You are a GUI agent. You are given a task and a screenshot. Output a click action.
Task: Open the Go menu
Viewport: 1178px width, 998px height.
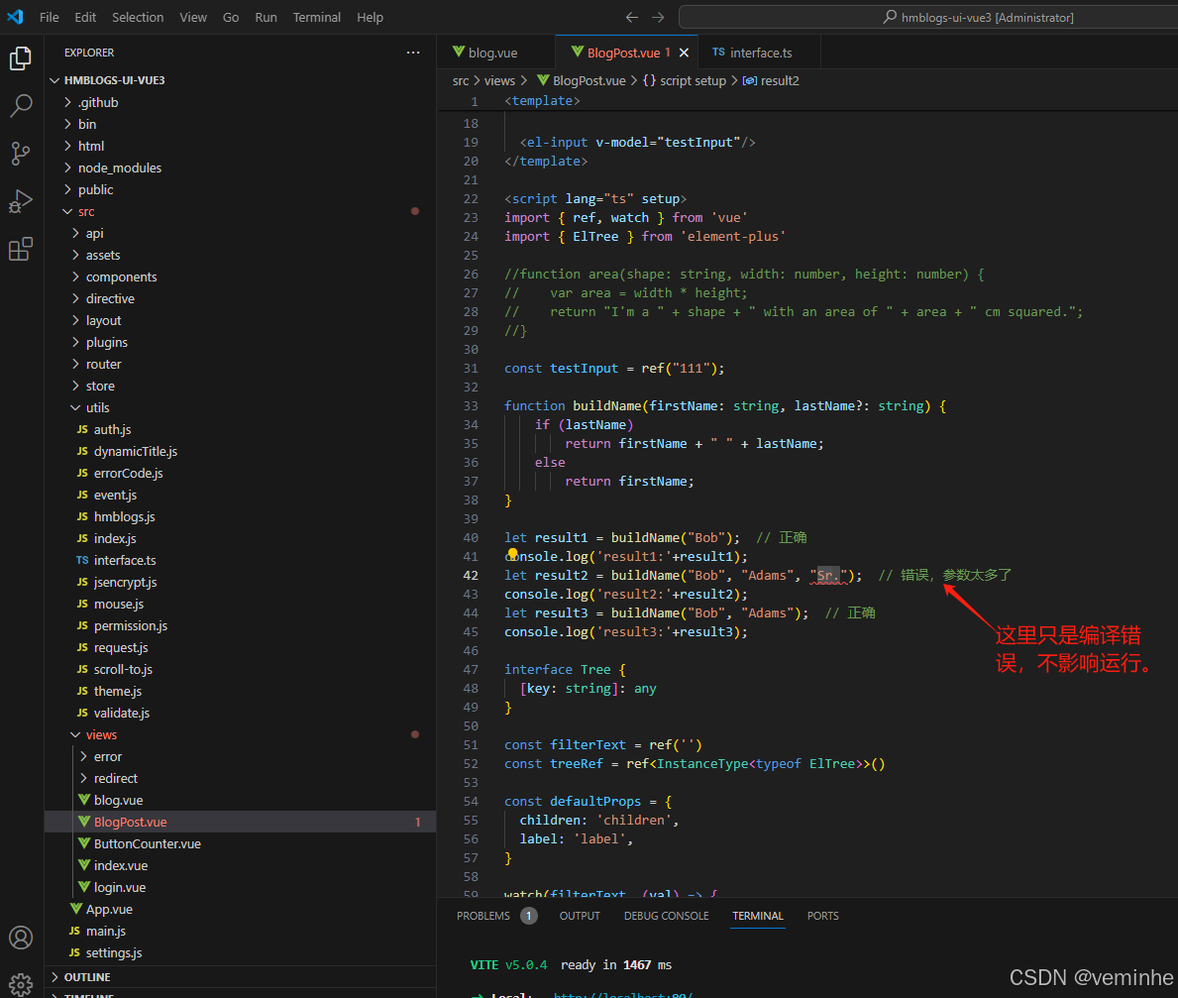pos(231,17)
